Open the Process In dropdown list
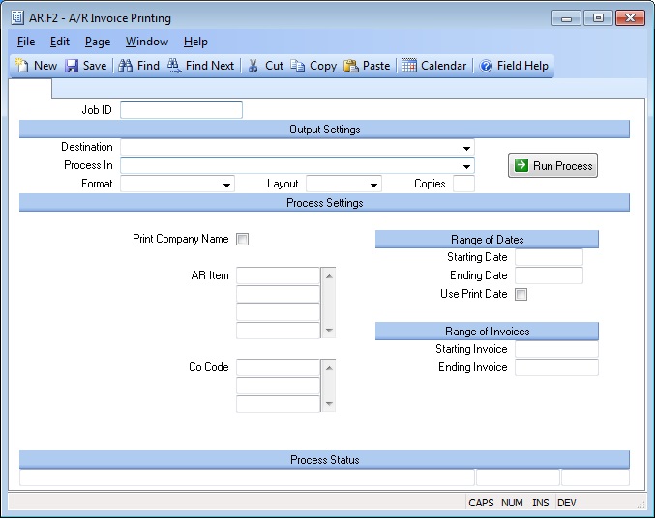 coord(467,166)
